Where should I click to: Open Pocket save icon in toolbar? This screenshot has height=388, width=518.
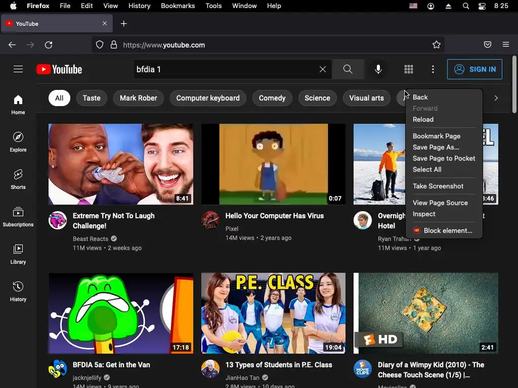coord(488,44)
